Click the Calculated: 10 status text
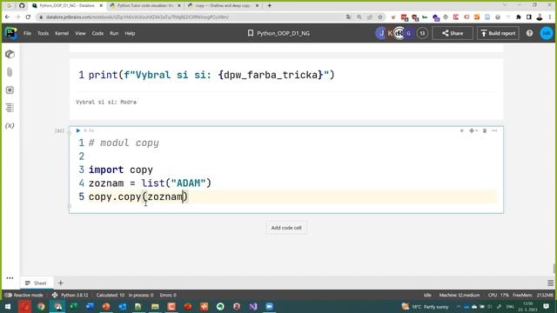Image resolution: width=557 pixels, height=313 pixels. (111, 295)
